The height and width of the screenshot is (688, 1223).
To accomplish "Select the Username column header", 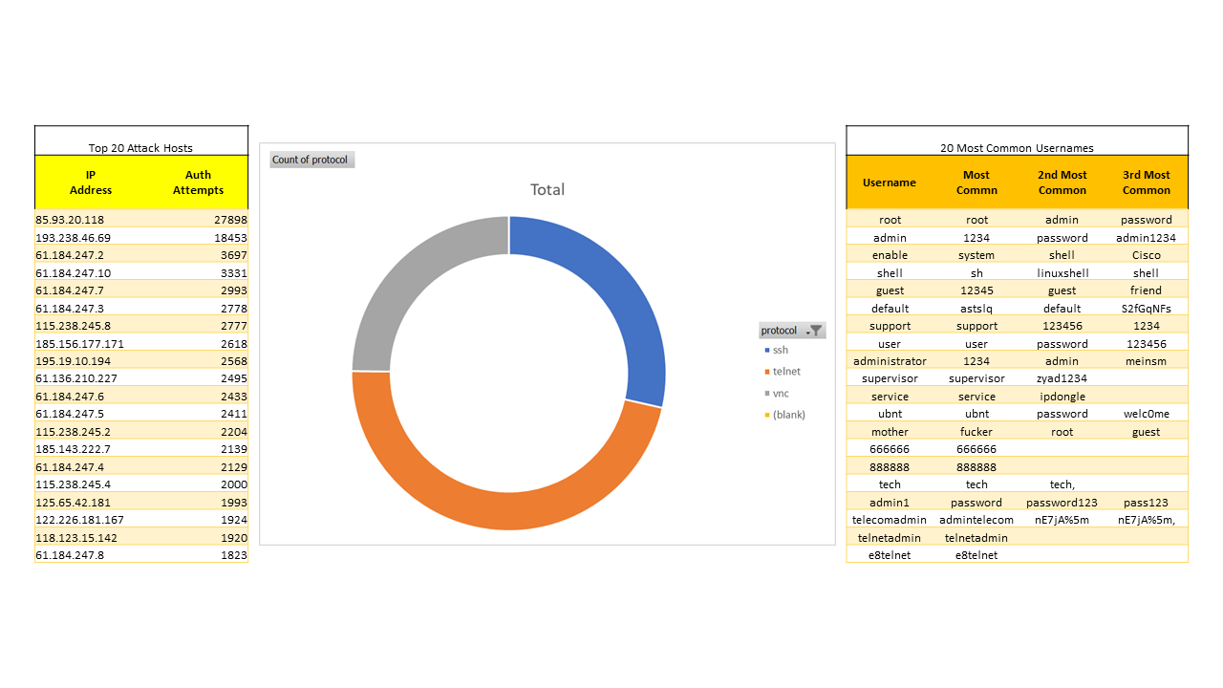I will [890, 183].
